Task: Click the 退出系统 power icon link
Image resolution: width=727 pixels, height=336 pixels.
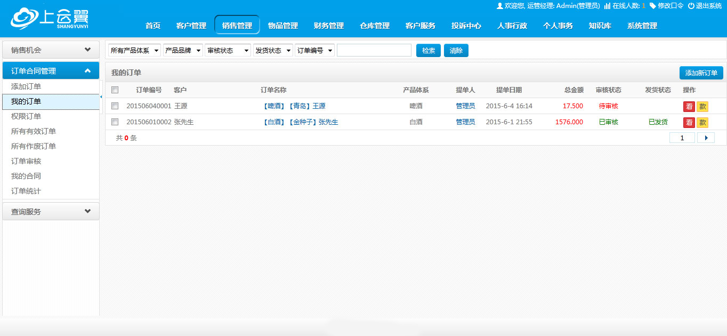Action: [x=705, y=6]
